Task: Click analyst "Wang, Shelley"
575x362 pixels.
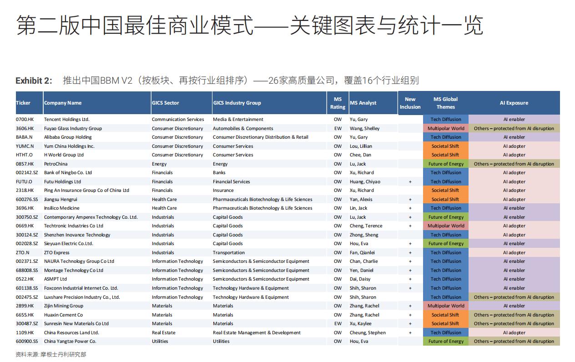Action: pyautogui.click(x=364, y=128)
